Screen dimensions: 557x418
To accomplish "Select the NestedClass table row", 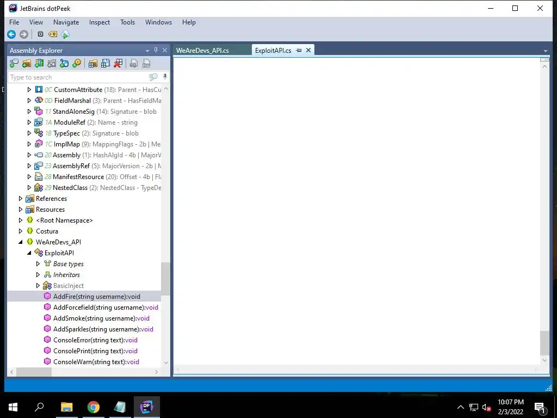I will (84, 188).
